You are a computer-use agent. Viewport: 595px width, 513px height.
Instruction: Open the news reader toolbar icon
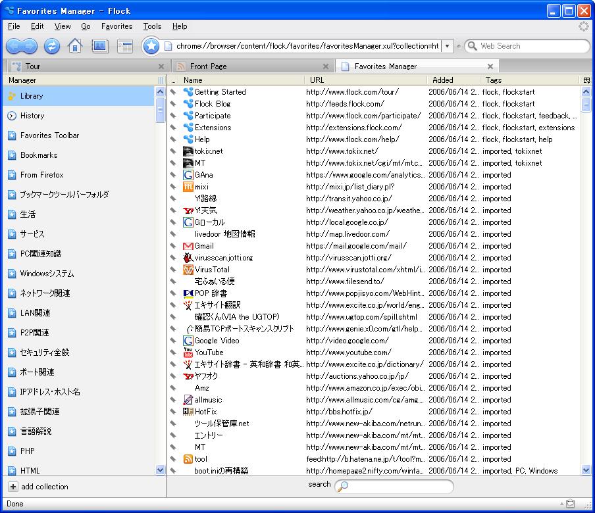pyautogui.click(x=125, y=46)
